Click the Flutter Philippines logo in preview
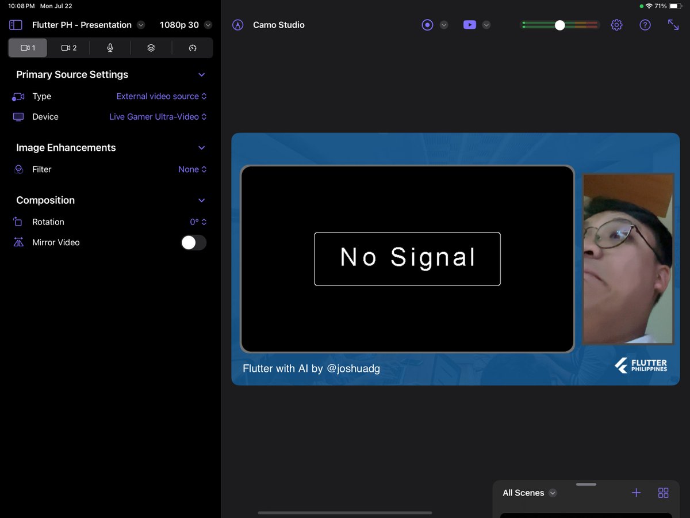This screenshot has height=518, width=690. (x=641, y=365)
